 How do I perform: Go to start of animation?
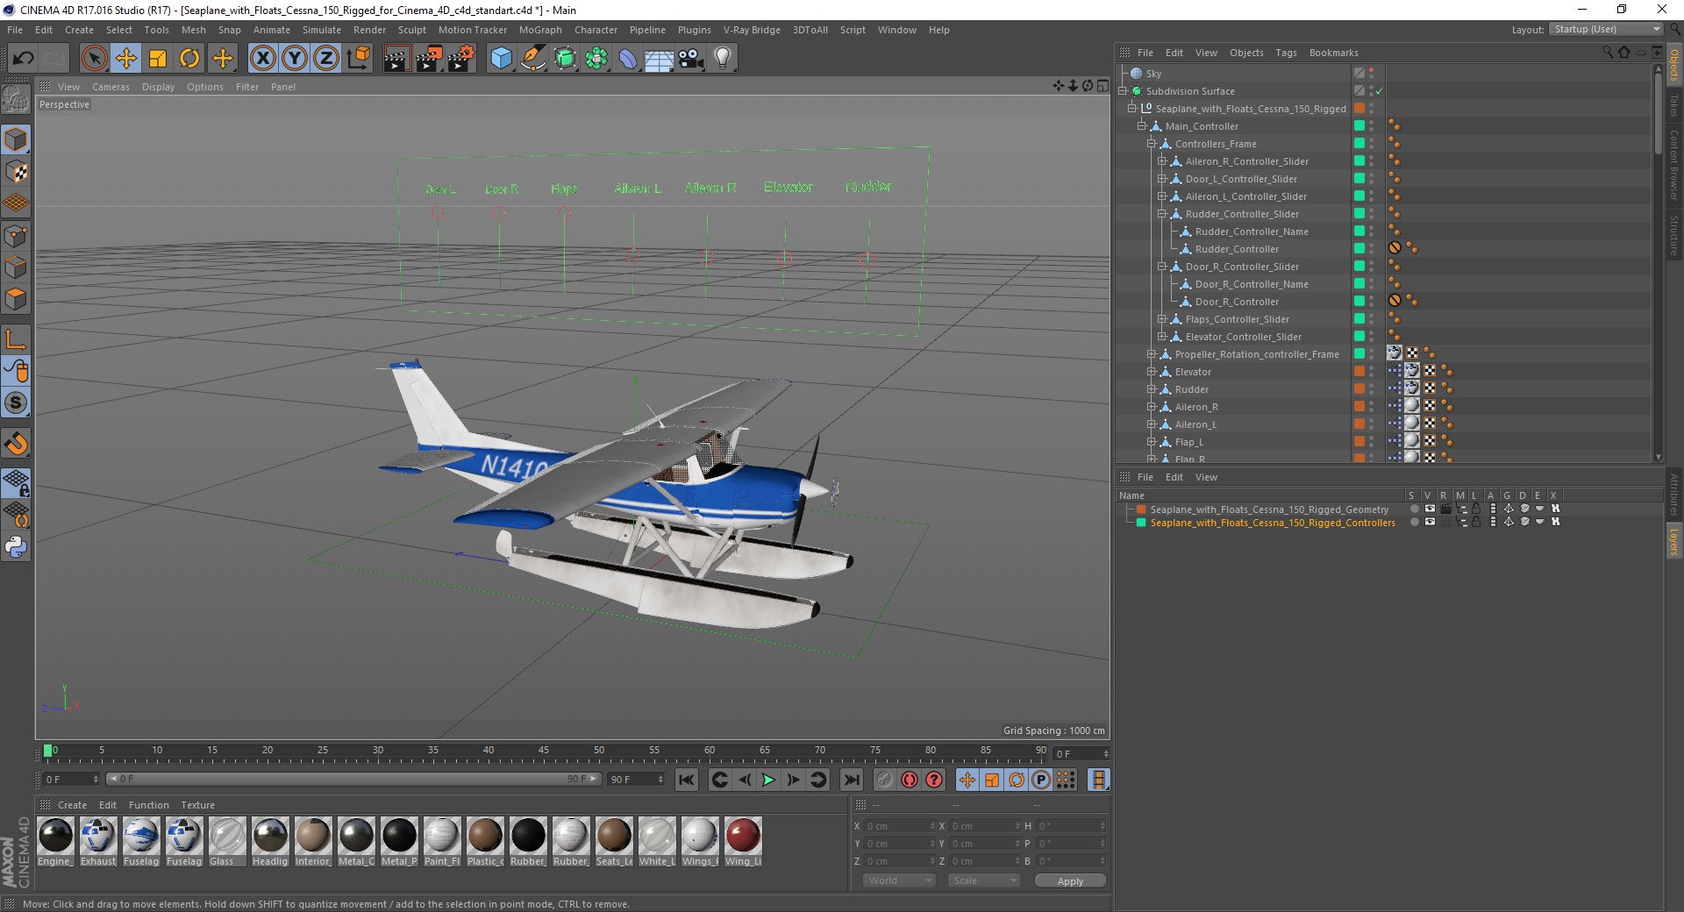click(687, 780)
